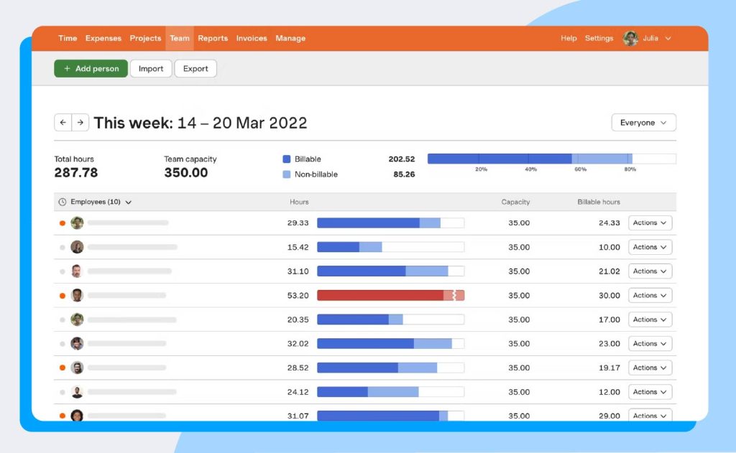This screenshot has height=453, width=736.
Task: Switch to the Reports tab
Action: click(213, 38)
